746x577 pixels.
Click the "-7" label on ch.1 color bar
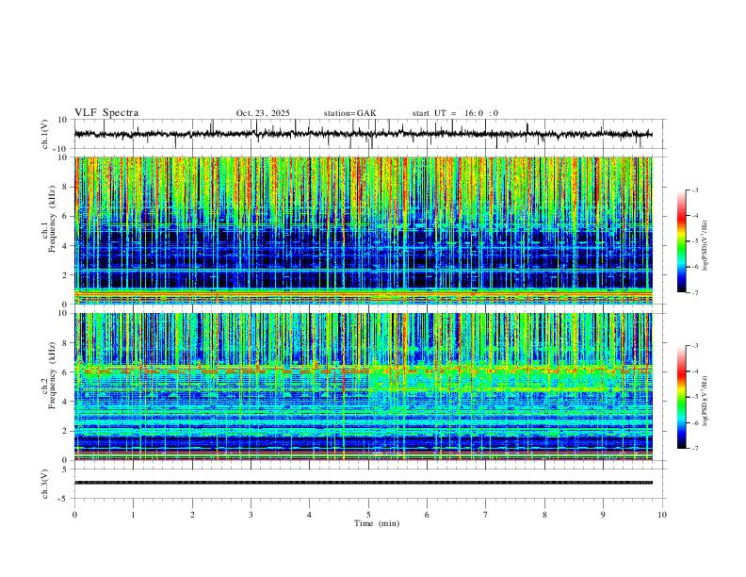tap(694, 292)
